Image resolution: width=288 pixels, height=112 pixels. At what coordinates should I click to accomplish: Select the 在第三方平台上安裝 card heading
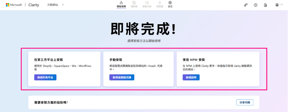pyautogui.click(x=49, y=60)
